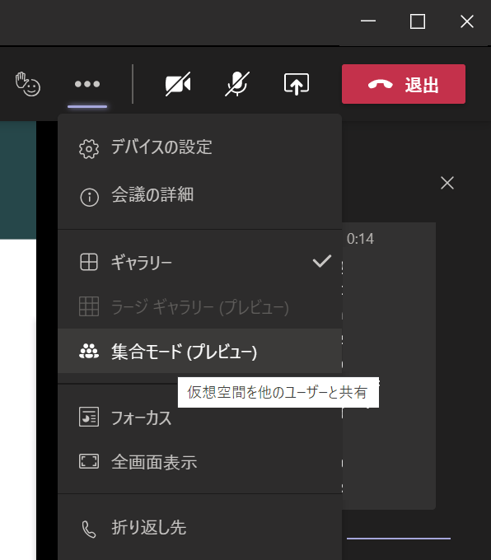Screen dimensions: 491x560
Task: Click the phone icon beside 折り返し先
Action: (x=89, y=530)
